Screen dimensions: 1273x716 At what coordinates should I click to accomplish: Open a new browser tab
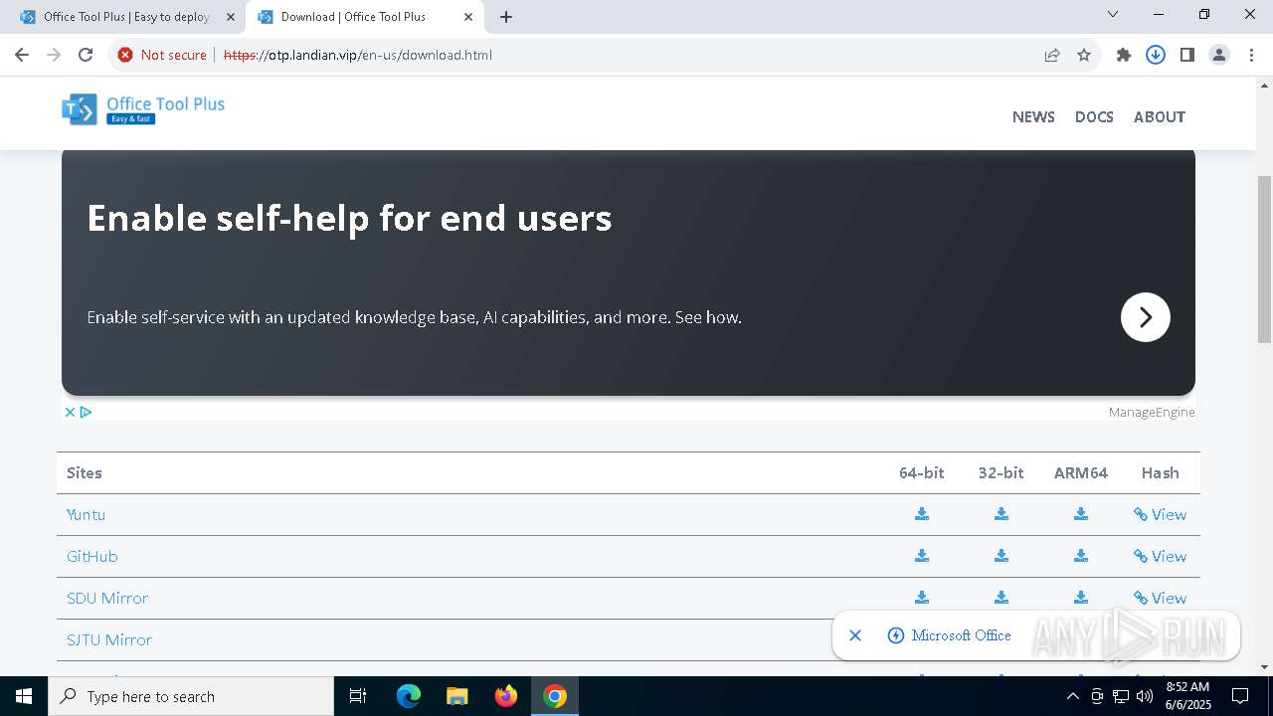pos(506,17)
